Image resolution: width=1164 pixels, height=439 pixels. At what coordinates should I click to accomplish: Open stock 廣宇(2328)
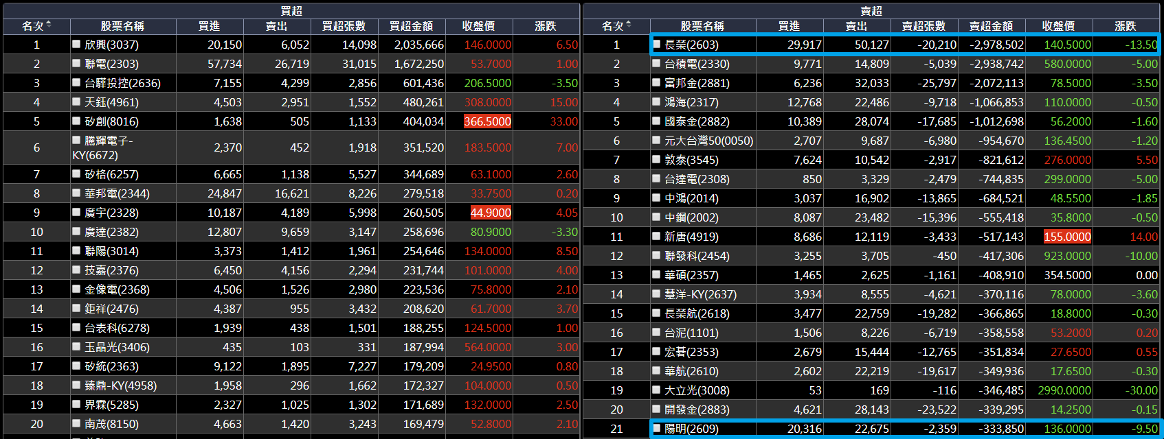coord(111,213)
